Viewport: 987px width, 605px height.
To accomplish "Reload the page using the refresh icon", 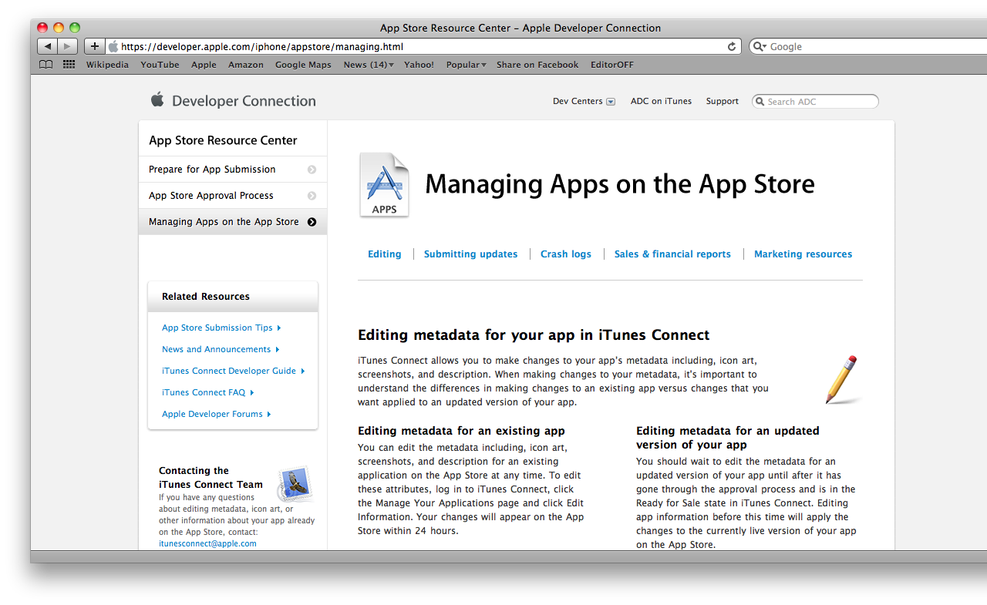I will (732, 46).
